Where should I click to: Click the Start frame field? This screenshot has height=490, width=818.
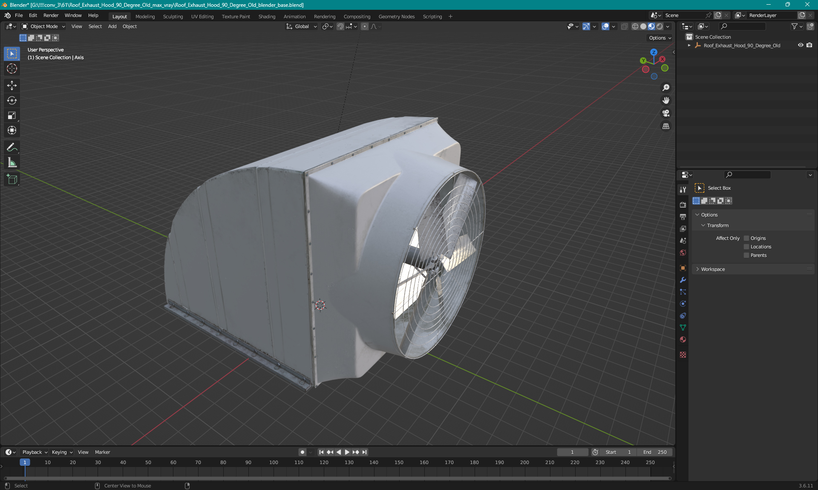[x=618, y=452]
